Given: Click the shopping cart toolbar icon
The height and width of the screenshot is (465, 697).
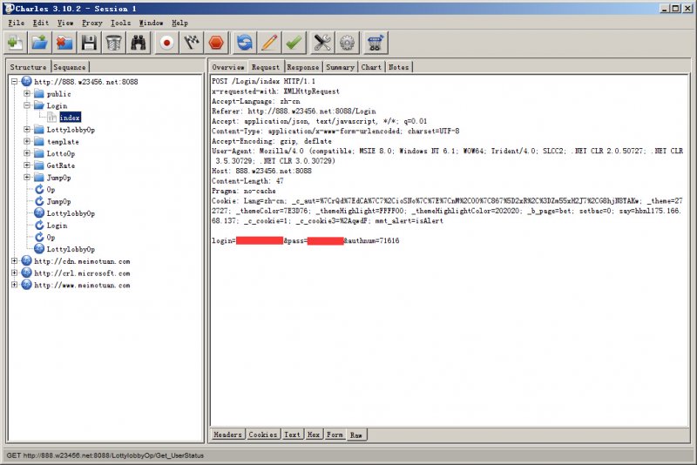Looking at the screenshot, I should (x=376, y=43).
